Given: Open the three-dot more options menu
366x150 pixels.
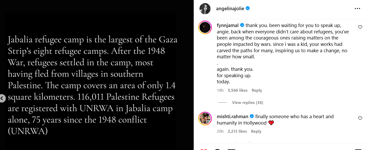Looking at the screenshot, I should coord(357,9).
